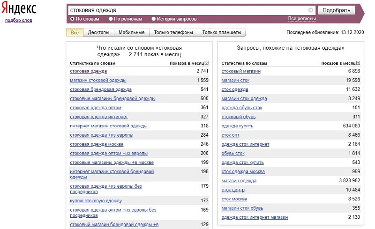Open the стоковый обувь link

pyautogui.click(x=239, y=117)
